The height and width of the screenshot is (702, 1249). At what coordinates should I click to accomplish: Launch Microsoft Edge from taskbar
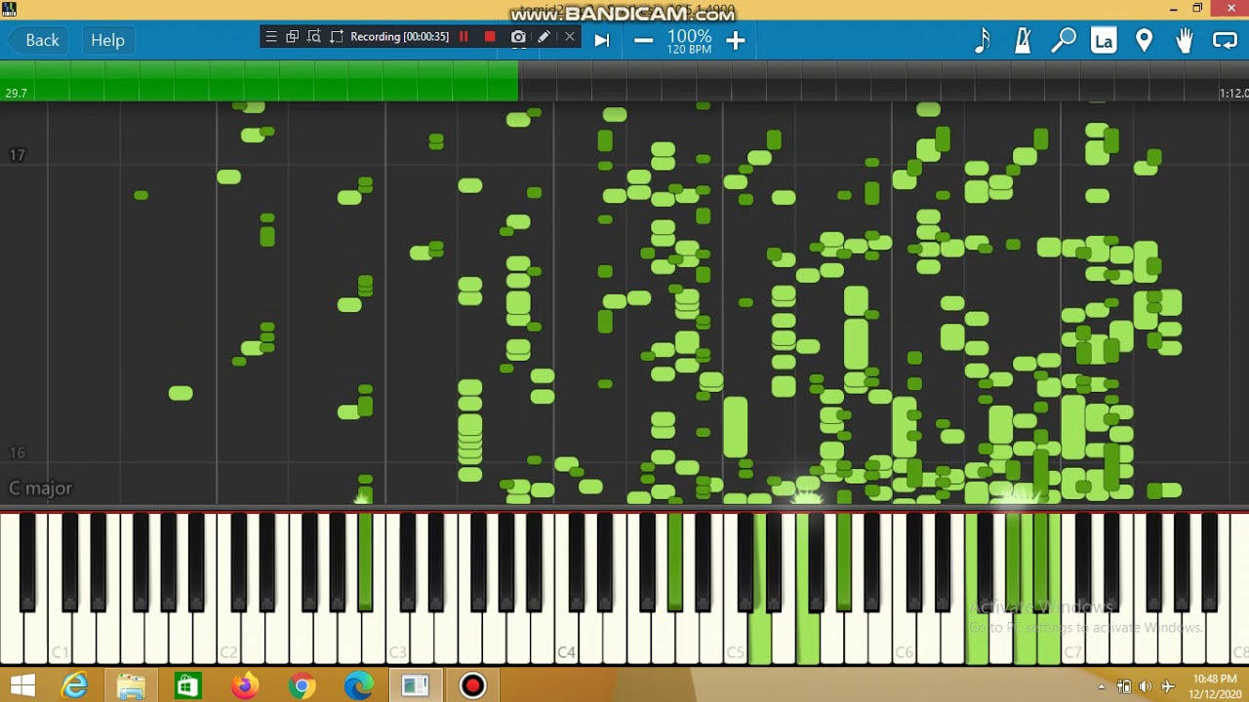pyautogui.click(x=358, y=686)
